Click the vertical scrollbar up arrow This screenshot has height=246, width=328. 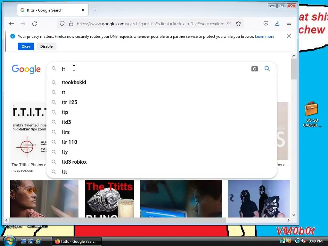coord(294,56)
